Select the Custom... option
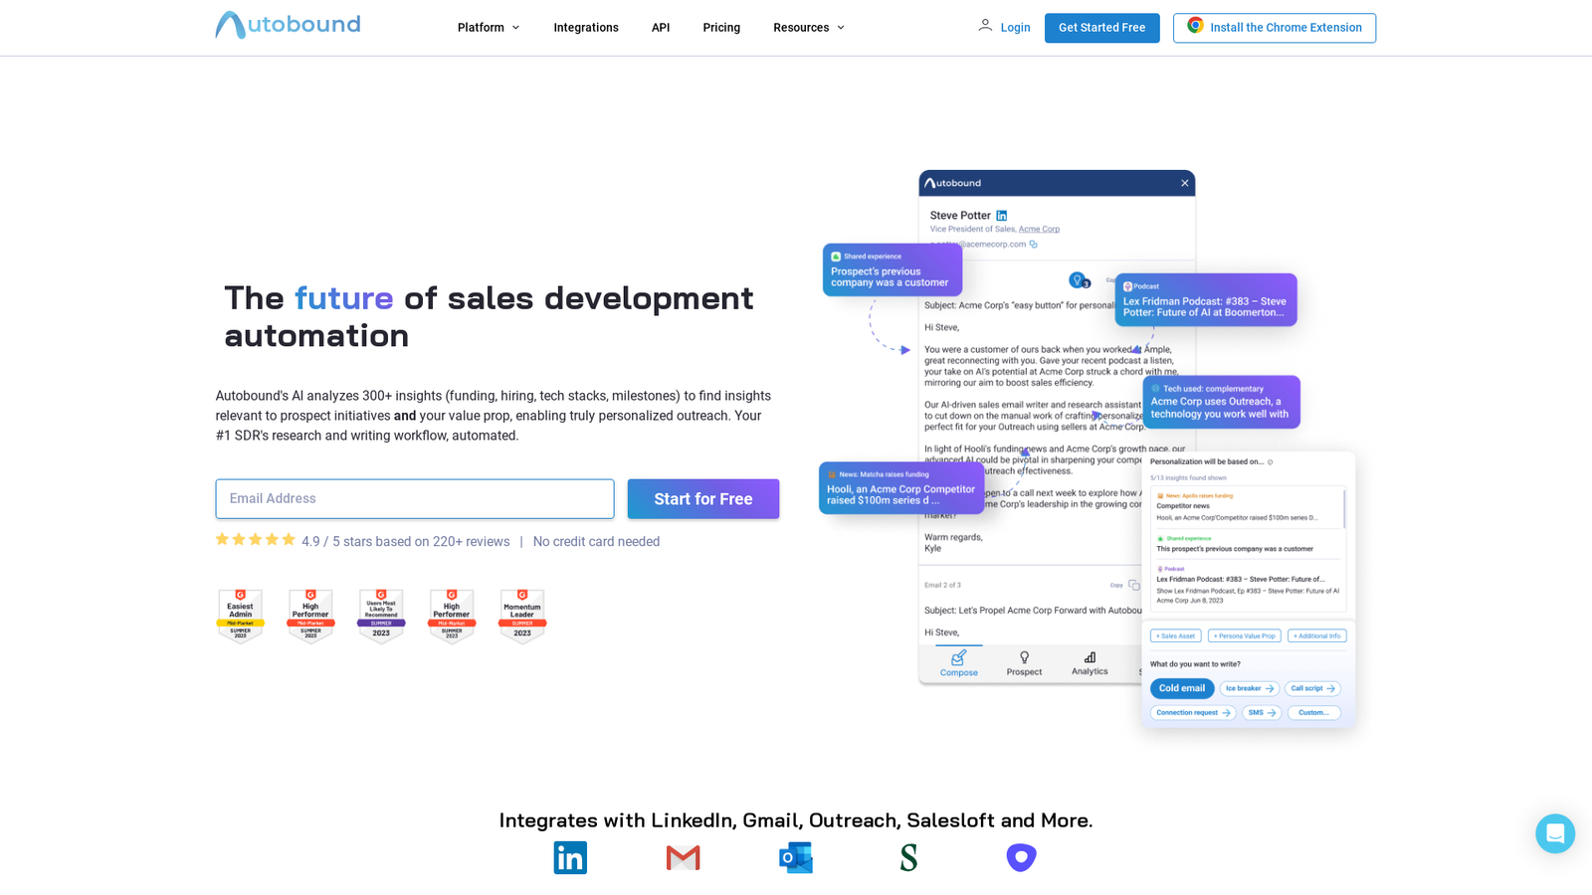 pyautogui.click(x=1313, y=713)
